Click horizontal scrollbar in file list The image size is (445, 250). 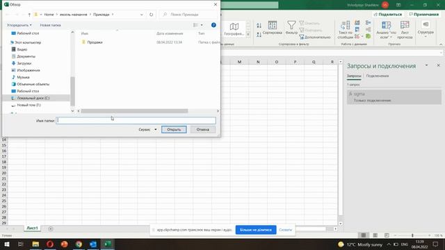pyautogui.click(x=134, y=111)
